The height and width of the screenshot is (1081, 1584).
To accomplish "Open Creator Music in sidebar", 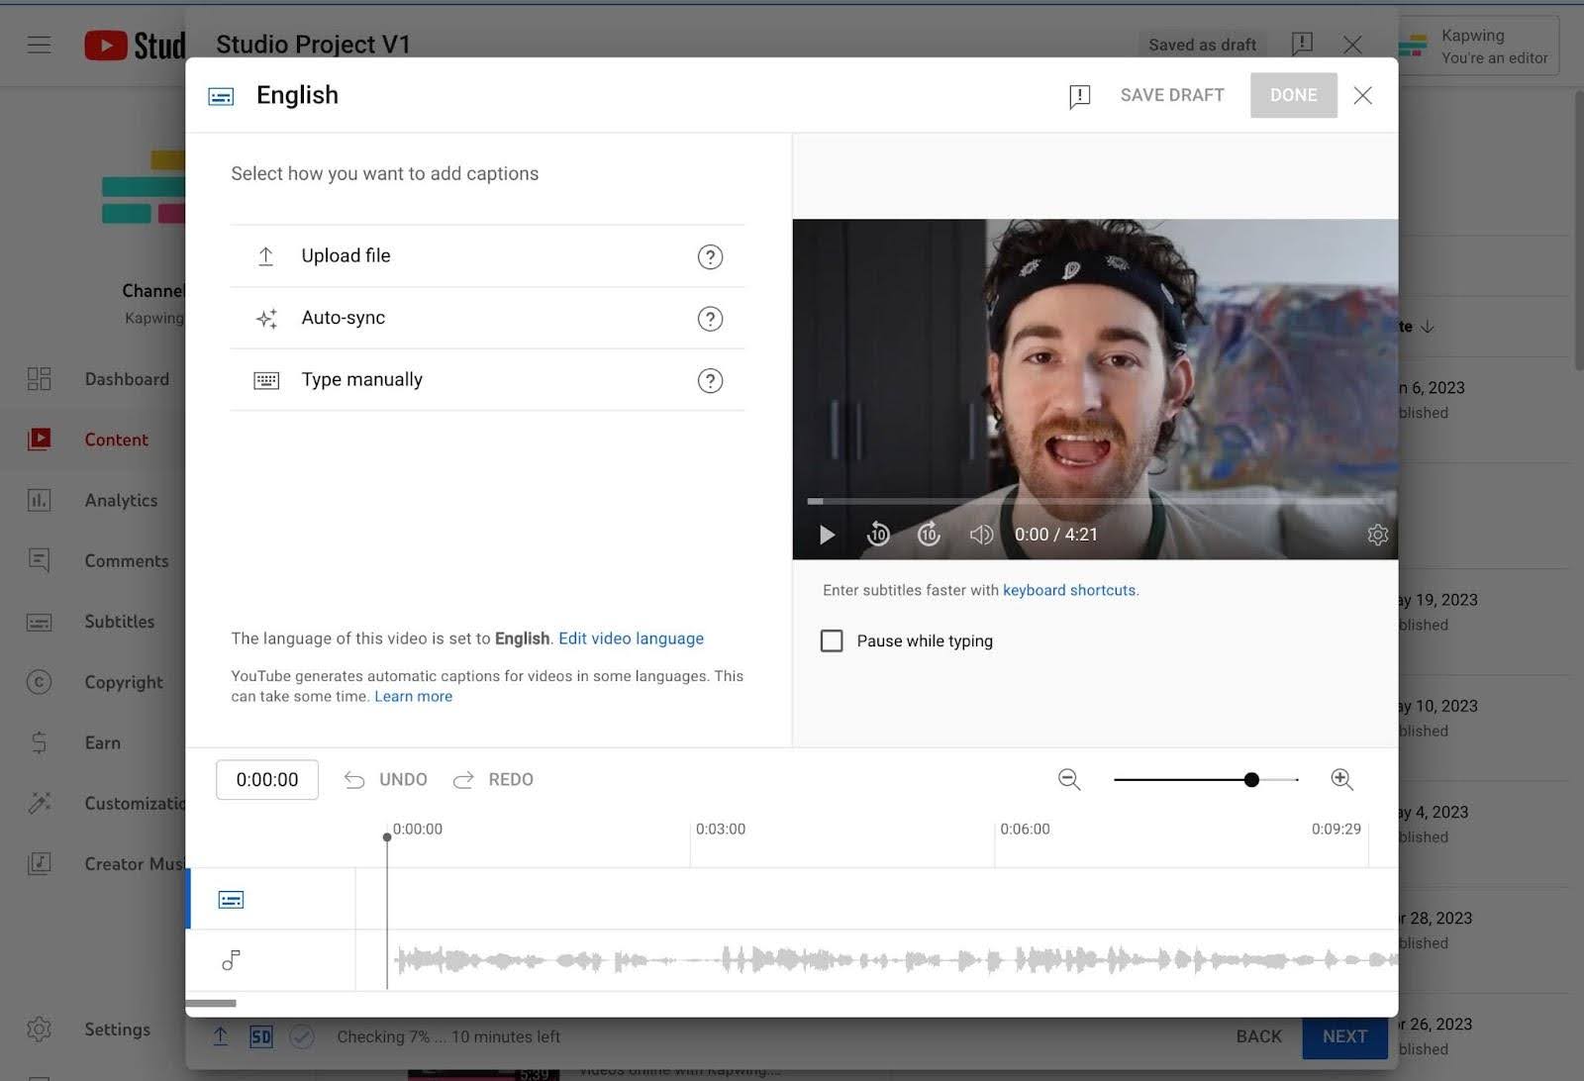I will [x=135, y=863].
